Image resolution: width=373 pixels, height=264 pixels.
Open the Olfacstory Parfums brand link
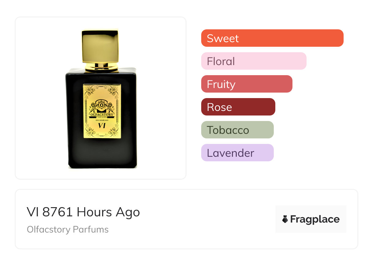(68, 229)
